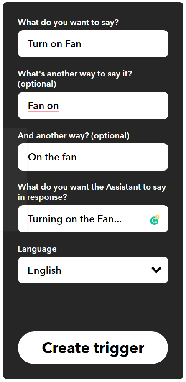Click the green Grammarly icon in response field
Screen dimensions: 186x382
[154, 221]
